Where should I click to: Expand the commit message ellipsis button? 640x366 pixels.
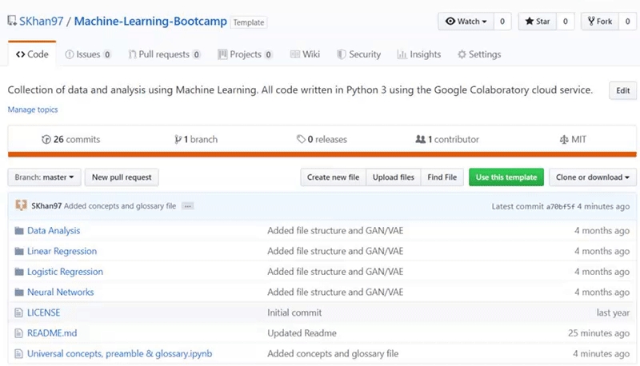coord(188,206)
